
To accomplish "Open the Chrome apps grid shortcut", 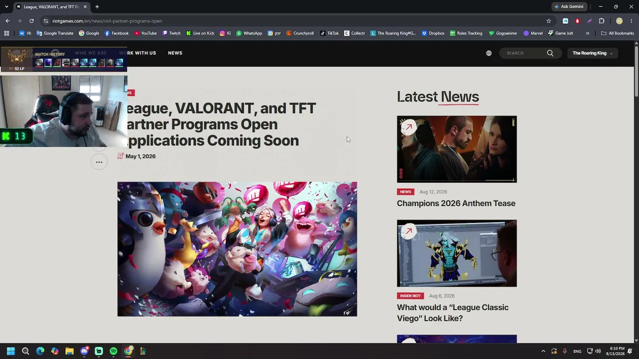I will (6, 33).
